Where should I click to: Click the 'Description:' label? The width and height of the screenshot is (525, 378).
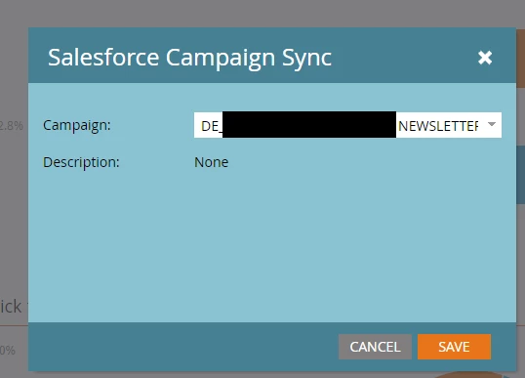pos(81,162)
